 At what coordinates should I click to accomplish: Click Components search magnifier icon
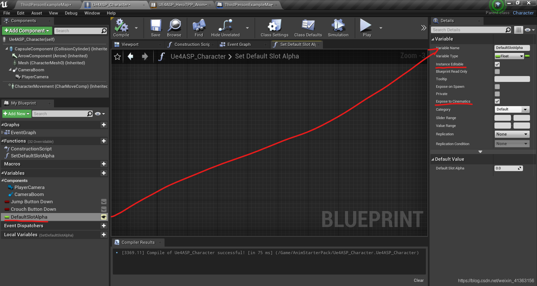(x=104, y=31)
